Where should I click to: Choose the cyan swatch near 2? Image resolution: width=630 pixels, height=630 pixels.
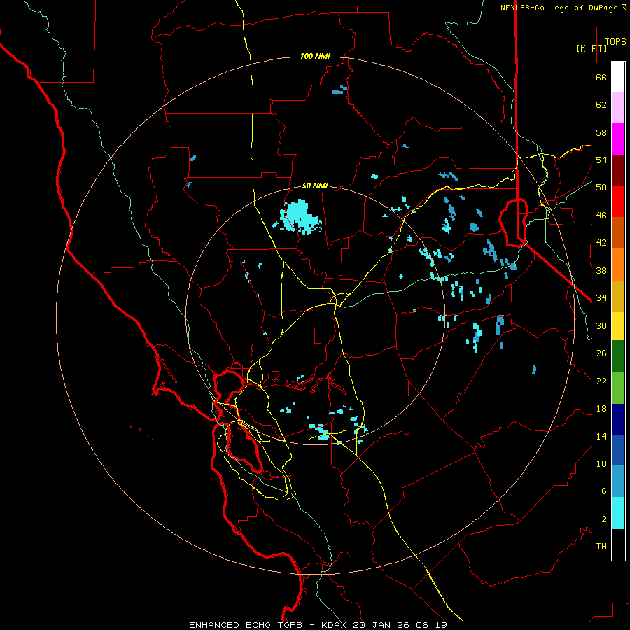pyautogui.click(x=618, y=513)
